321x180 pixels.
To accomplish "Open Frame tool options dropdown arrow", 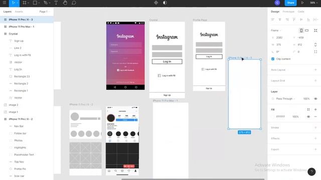I will pos(28,3).
